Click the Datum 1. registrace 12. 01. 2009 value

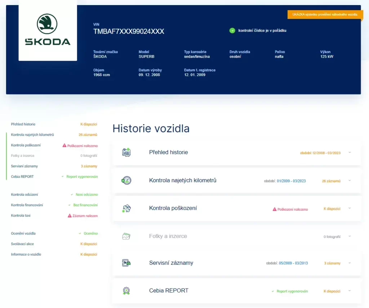(x=195, y=75)
